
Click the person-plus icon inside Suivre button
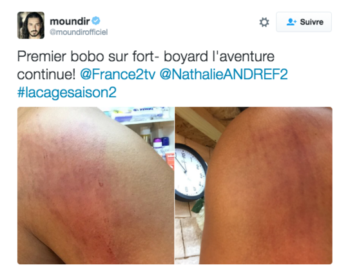click(291, 22)
